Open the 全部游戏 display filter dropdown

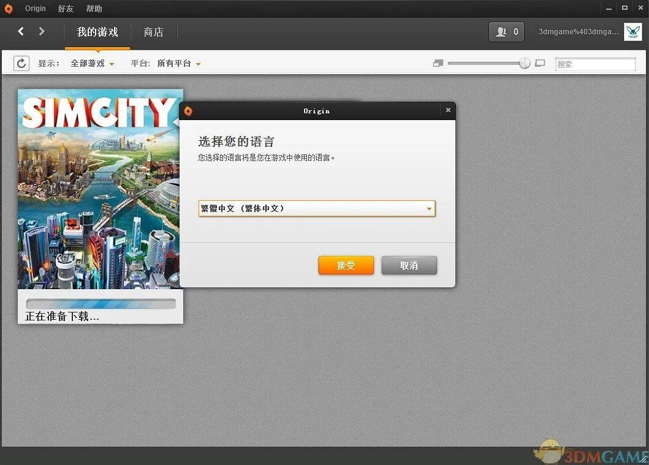(93, 63)
